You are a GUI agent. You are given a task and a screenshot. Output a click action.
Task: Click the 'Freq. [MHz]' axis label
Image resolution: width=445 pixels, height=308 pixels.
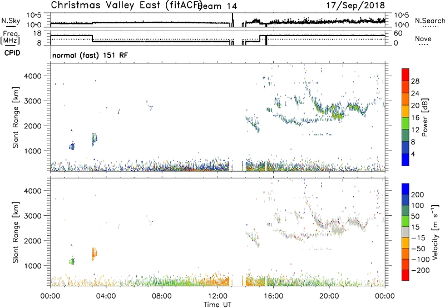point(10,38)
